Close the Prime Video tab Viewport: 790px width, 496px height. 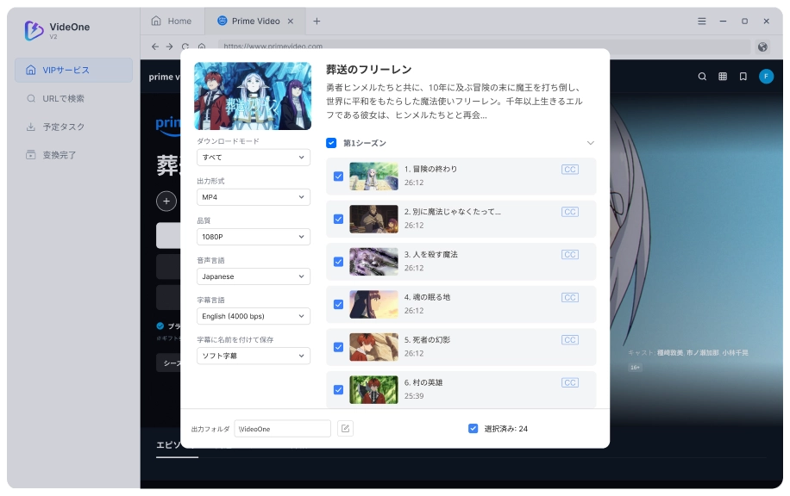coord(290,22)
